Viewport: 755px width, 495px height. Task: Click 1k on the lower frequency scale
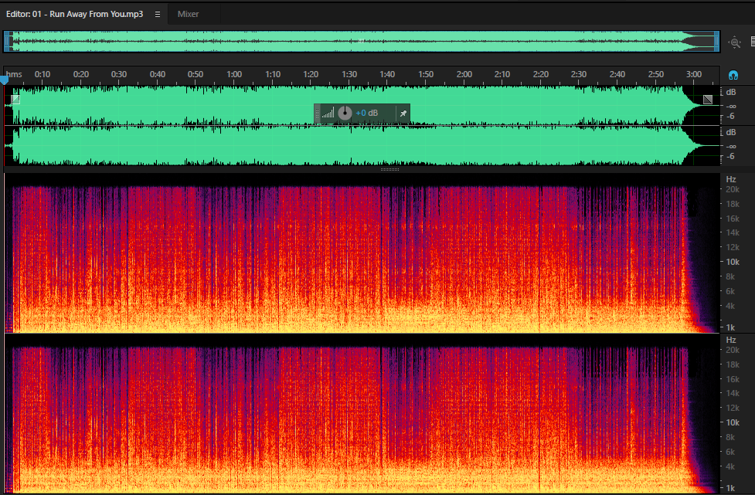730,488
